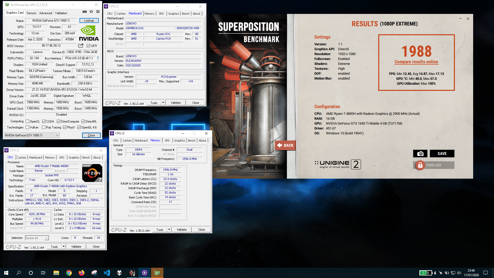This screenshot has width=494, height=278.
Task: Toggle the Vulkan checkbox
Action: 28,127
